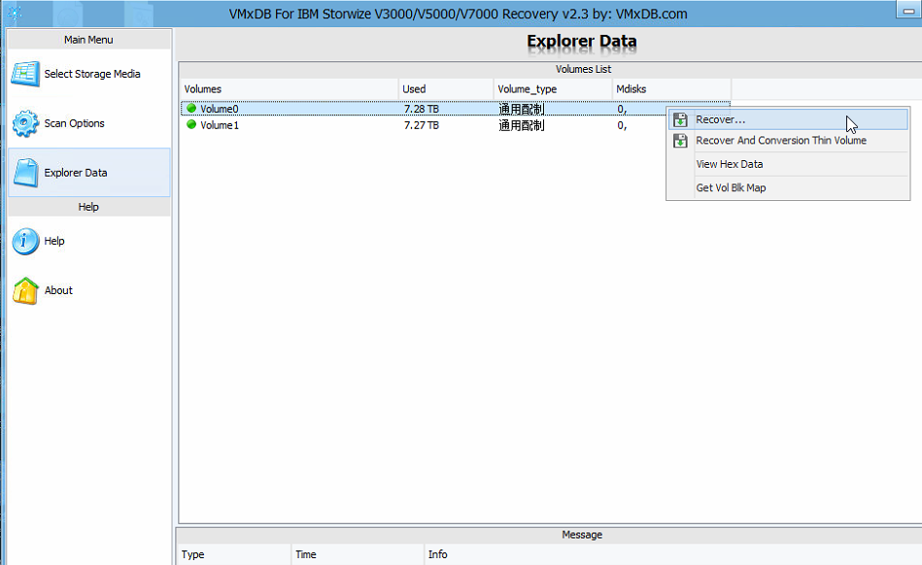
Task: Click Volume1's volume type cell
Action: (522, 125)
